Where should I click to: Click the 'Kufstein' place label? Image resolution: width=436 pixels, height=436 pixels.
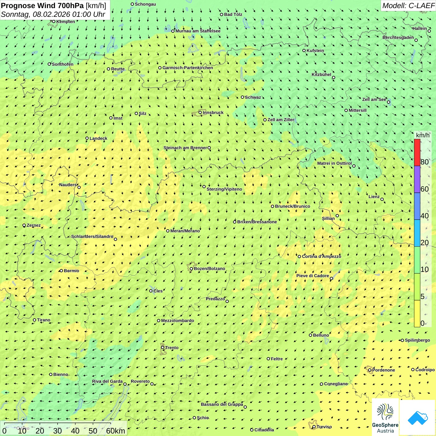[x=315, y=50]
